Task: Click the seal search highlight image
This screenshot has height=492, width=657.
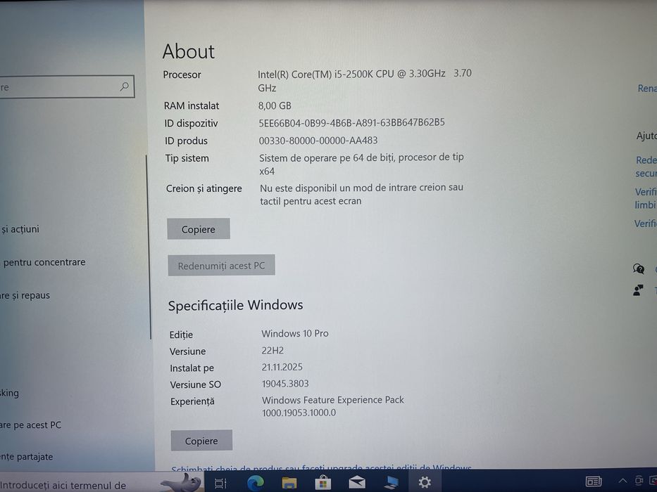Action: pyautogui.click(x=182, y=482)
